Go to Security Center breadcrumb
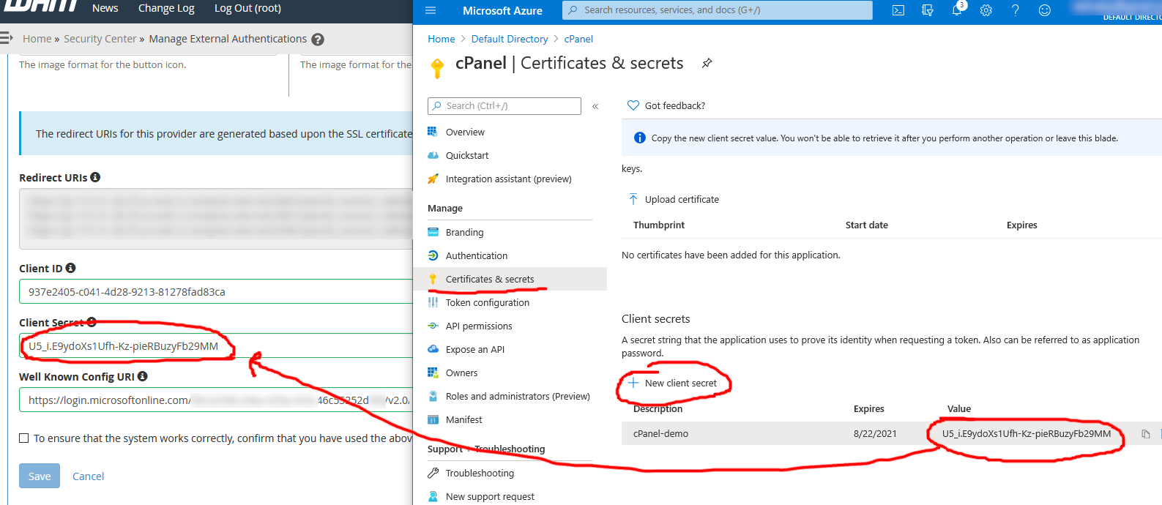Viewport: 1162px width, 505px height. pyautogui.click(x=100, y=39)
